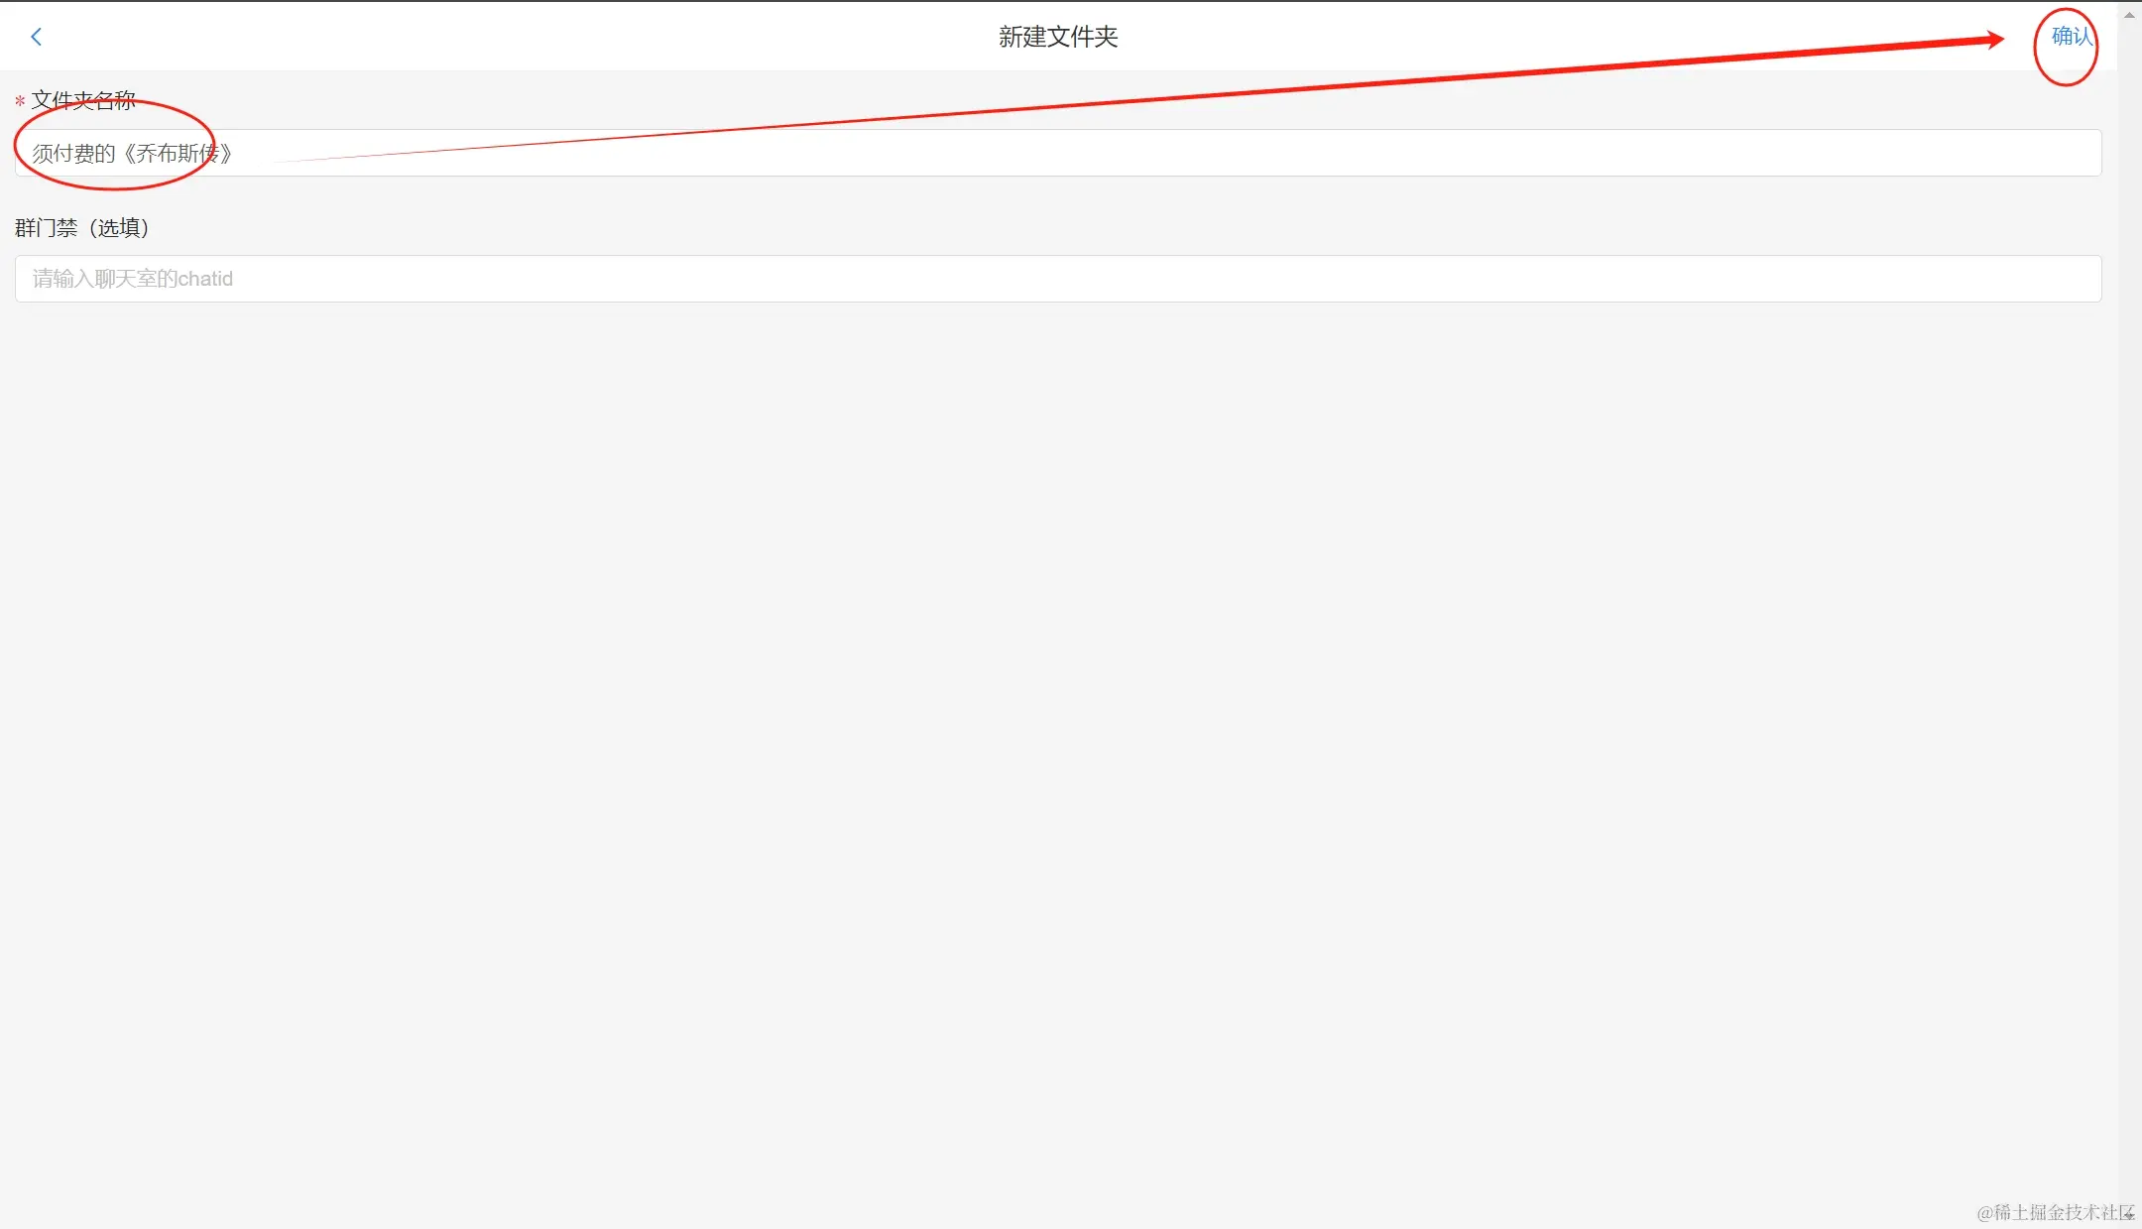Viewport: 2142px width, 1229px height.
Task: Click the red circle around the folder name
Action: tap(115, 144)
